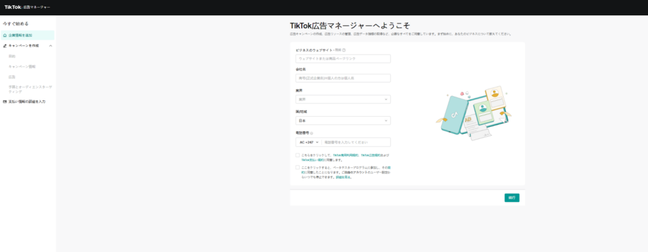The height and width of the screenshot is (252, 648).
Task: Tick the beta tester program checkbox
Action: 297,167
